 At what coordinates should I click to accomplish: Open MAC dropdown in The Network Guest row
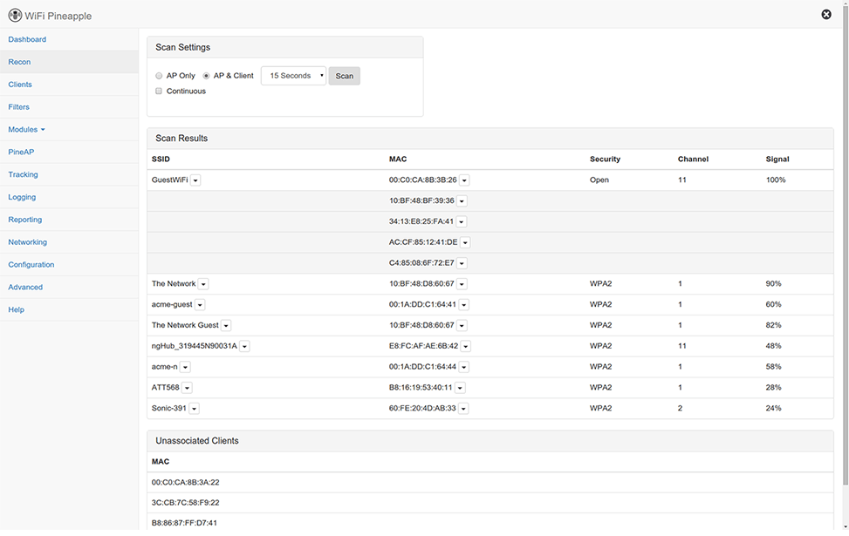coord(462,326)
